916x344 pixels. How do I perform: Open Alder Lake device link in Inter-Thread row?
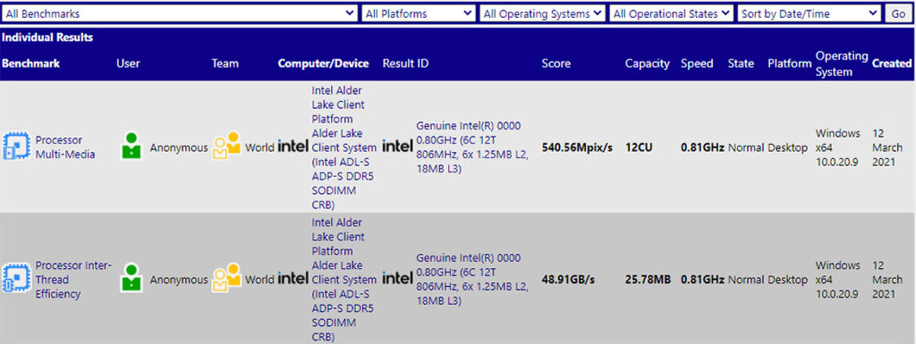coord(344,279)
